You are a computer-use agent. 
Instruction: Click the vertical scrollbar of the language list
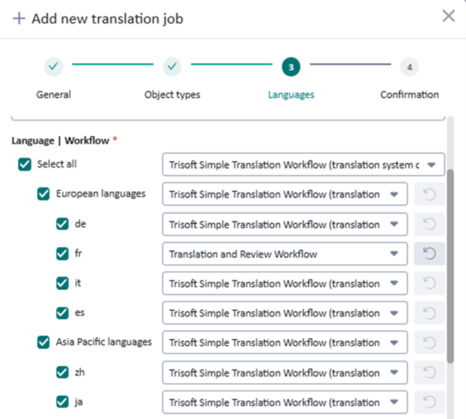click(x=450, y=265)
